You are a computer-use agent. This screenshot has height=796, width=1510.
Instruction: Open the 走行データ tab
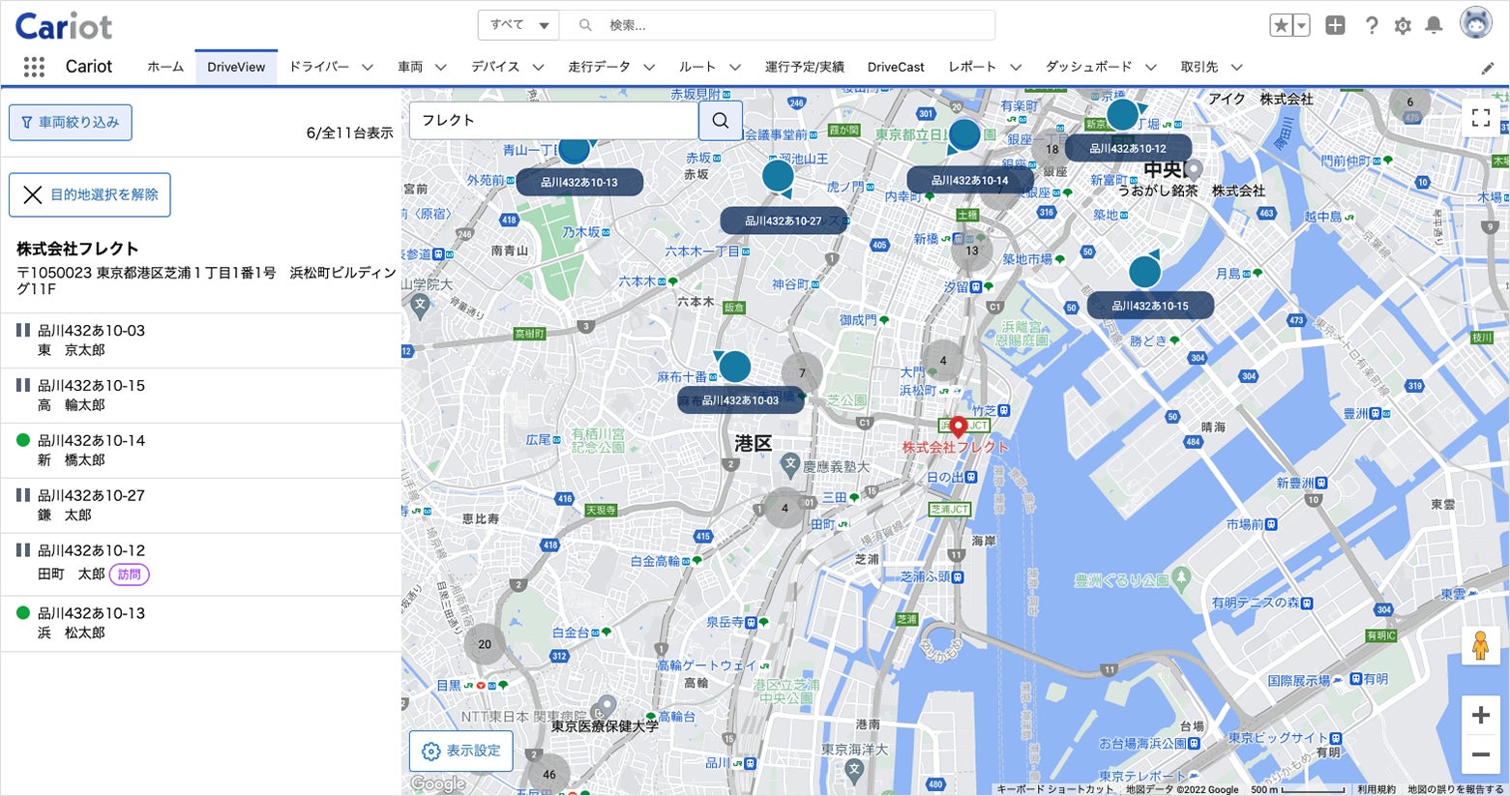pyautogui.click(x=599, y=67)
